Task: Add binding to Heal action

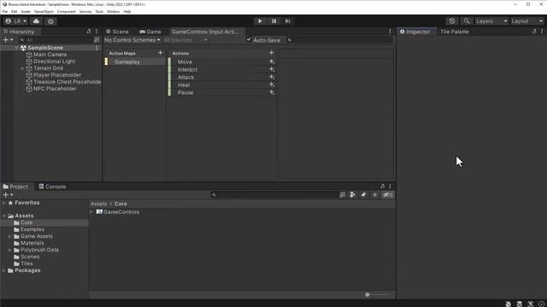Action: (272, 84)
